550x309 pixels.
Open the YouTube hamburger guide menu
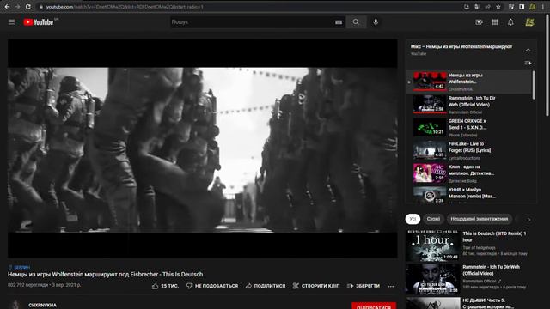click(x=11, y=22)
